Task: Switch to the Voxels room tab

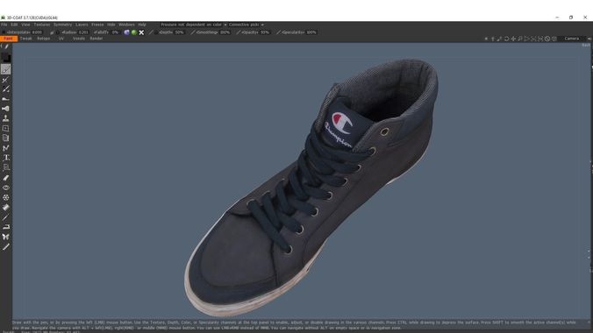Action: point(79,39)
